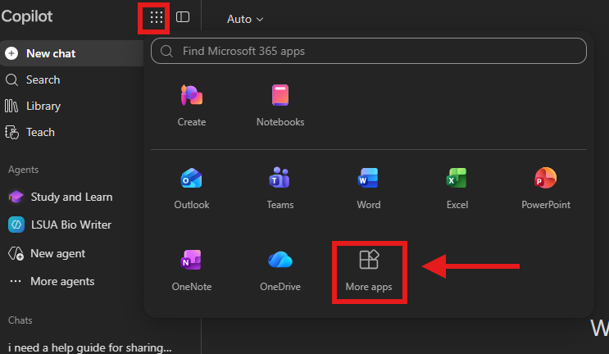The height and width of the screenshot is (354, 609).
Task: Launch OneDrive from the app grid
Action: click(280, 270)
